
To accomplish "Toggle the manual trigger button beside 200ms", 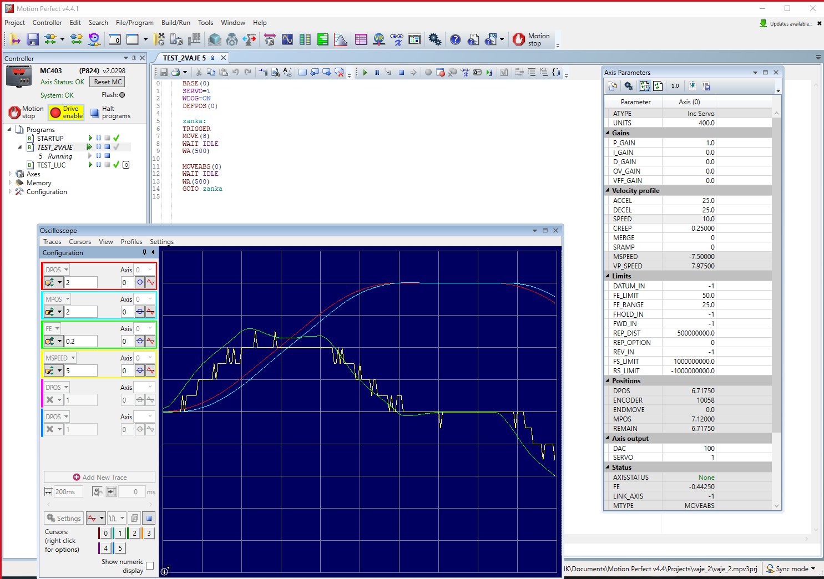I will [97, 491].
